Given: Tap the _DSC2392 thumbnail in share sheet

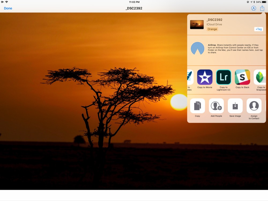Looking at the screenshot, I should tap(197, 25).
